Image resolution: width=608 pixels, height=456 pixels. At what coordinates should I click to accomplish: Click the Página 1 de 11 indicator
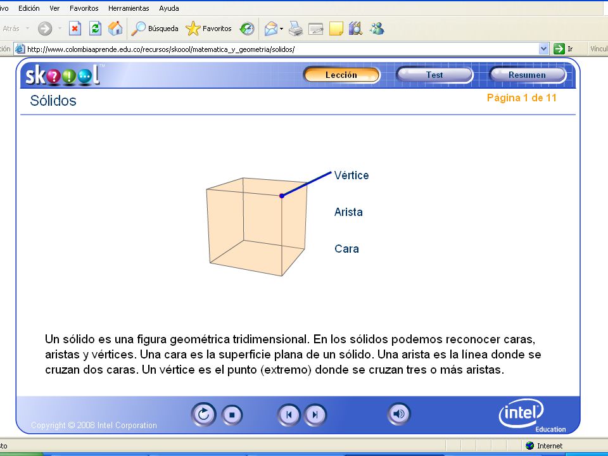[521, 98]
